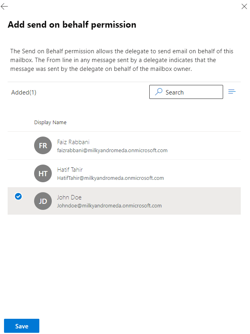Click the John Doe name text
This screenshot has height=334, width=250.
point(69,197)
